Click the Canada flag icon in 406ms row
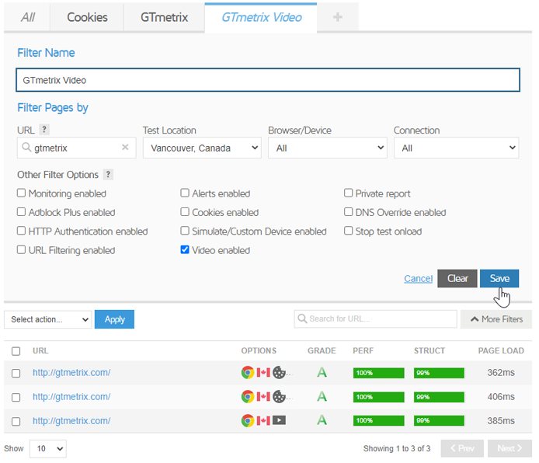Viewport: 539px width, 463px height. pyautogui.click(x=263, y=396)
